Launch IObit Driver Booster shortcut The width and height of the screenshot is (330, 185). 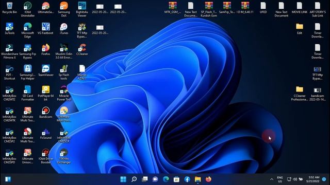tap(46, 156)
